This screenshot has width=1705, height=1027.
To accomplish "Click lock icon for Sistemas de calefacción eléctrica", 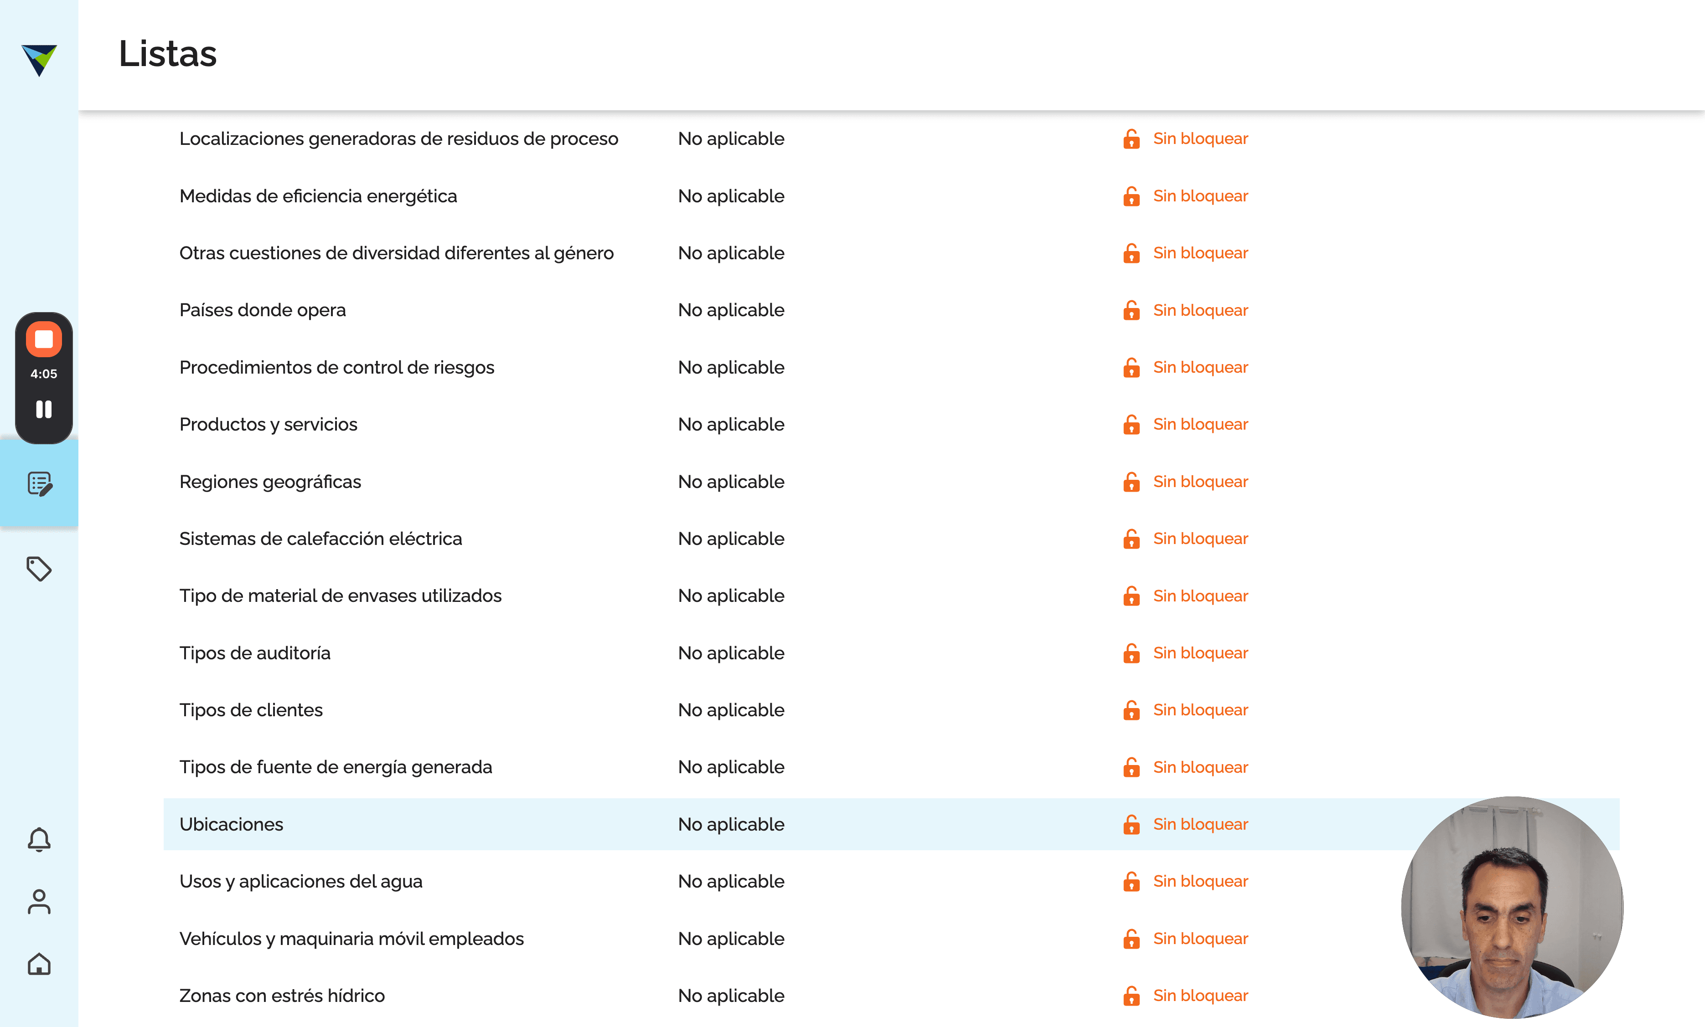I will [1131, 539].
